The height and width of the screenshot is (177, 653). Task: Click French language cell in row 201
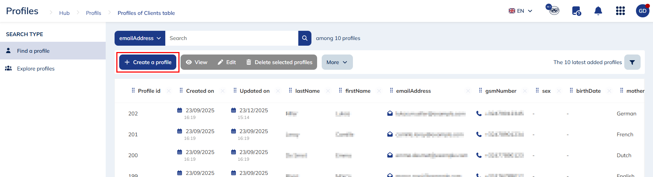(625, 135)
